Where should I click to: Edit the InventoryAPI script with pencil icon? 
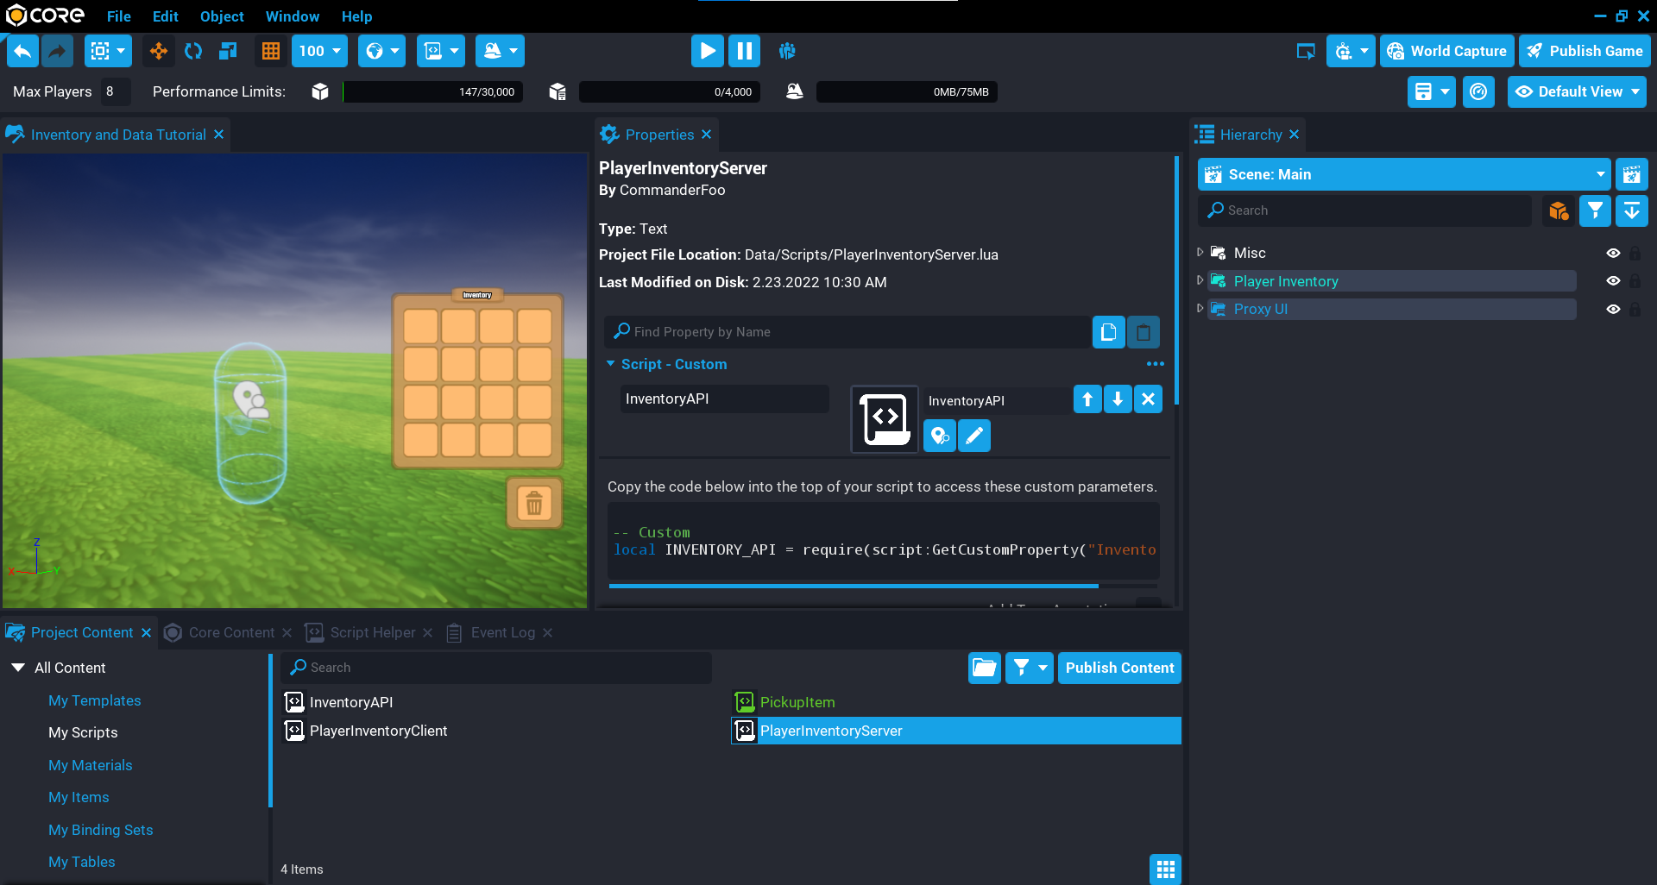click(x=974, y=436)
